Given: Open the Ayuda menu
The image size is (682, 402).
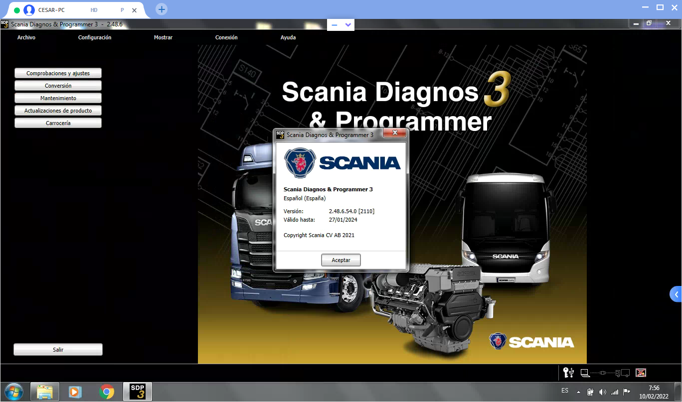Looking at the screenshot, I should pyautogui.click(x=288, y=37).
